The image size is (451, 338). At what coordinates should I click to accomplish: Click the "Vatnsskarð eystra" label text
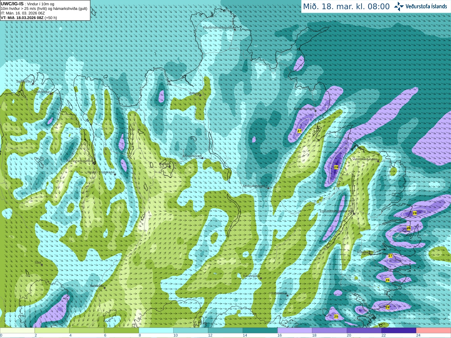click(x=365, y=159)
